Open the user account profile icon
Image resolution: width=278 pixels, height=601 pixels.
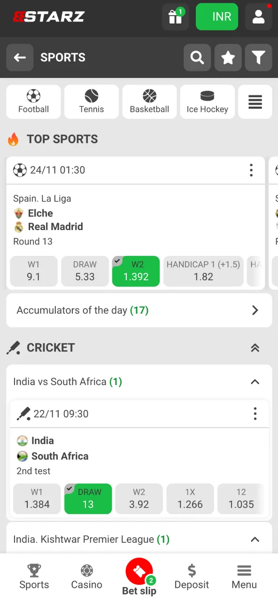coord(258,17)
